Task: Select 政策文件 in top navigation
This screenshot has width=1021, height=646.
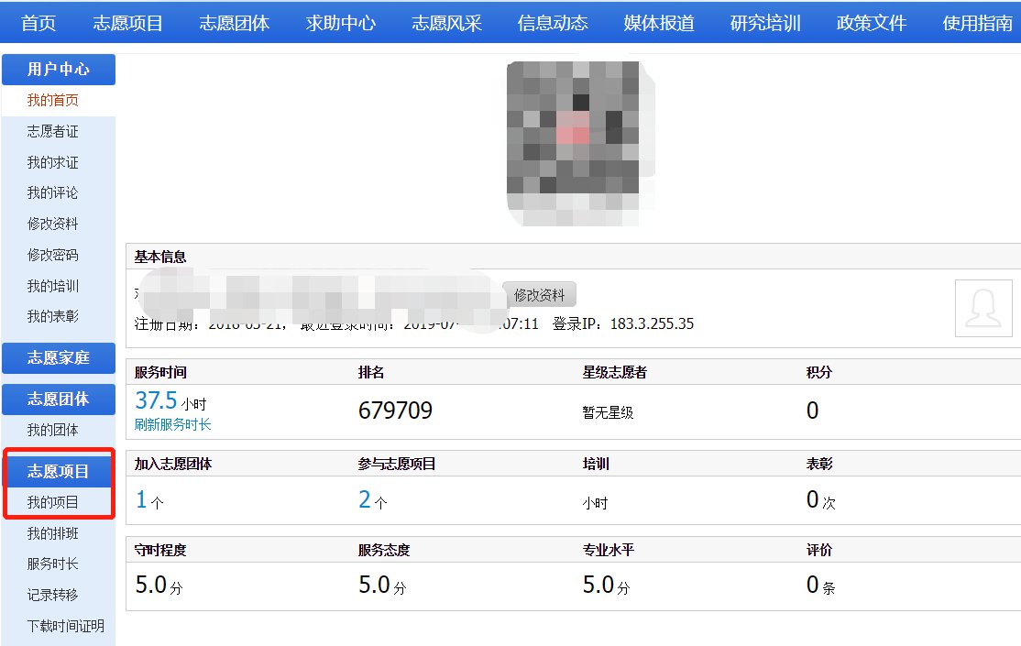Action: (x=871, y=23)
